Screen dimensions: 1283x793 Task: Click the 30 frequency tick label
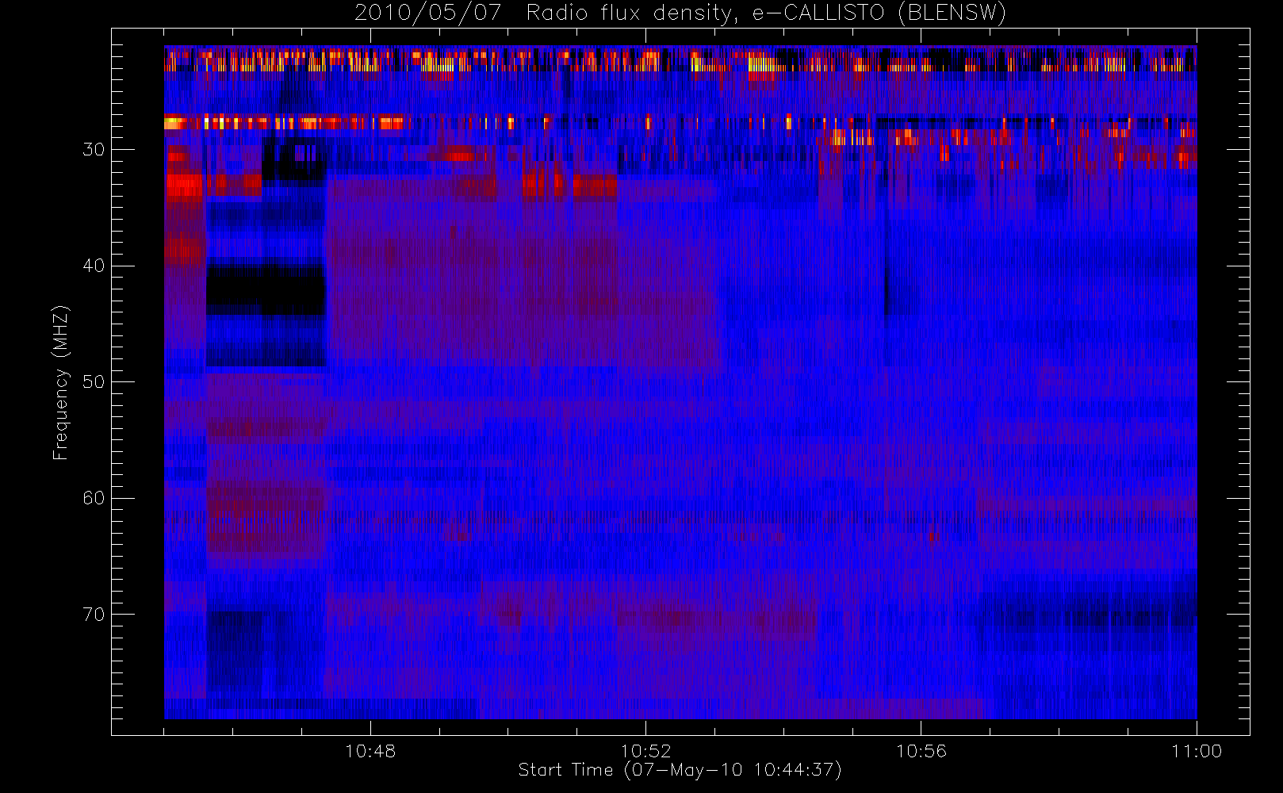point(94,150)
